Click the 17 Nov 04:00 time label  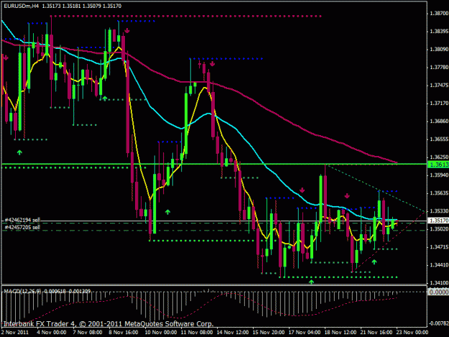click(x=305, y=332)
